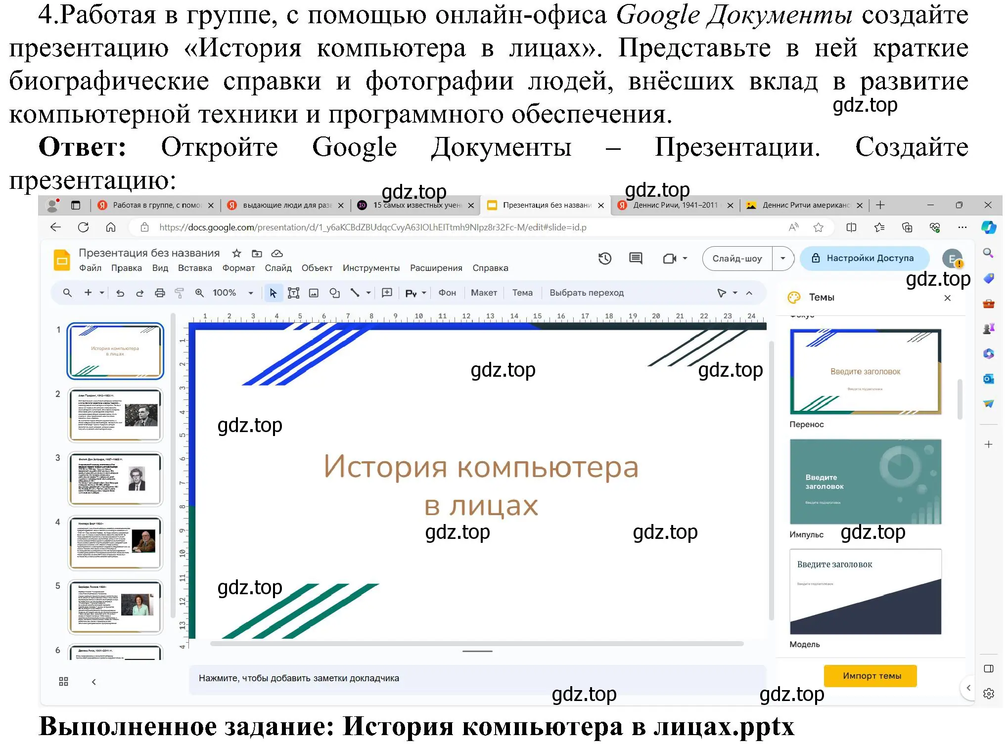Redo the last action

140,293
